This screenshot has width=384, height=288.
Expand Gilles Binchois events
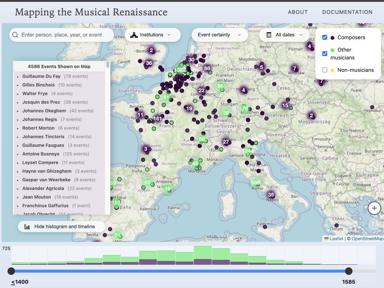click(x=18, y=85)
